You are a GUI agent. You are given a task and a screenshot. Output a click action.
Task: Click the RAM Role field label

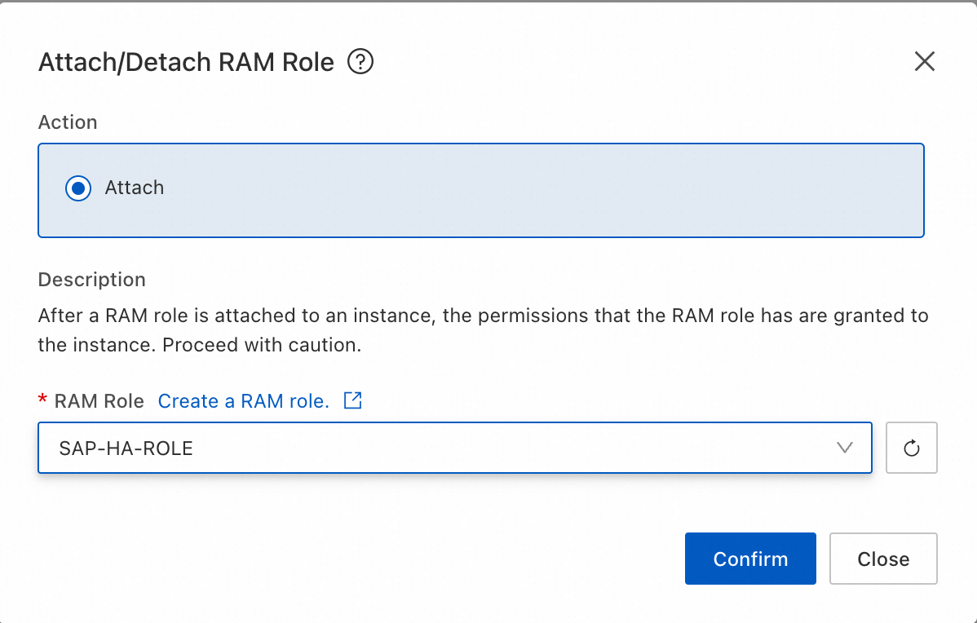(x=99, y=401)
